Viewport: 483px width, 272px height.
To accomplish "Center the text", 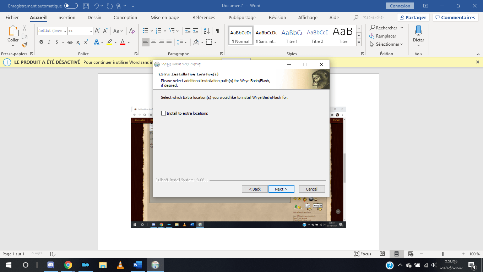I will (153, 42).
